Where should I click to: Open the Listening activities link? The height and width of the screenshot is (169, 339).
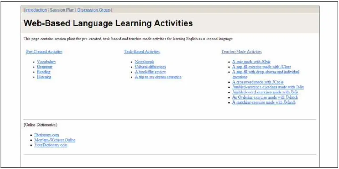44,77
